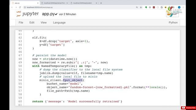Click the '# upload the local file to minio' comment
The height and width of the screenshot is (110, 196).
[68, 77]
